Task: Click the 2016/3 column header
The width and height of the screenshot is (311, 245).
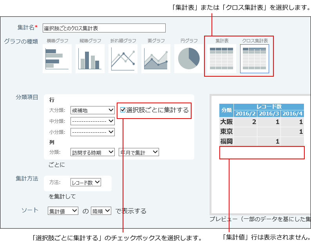Action: [x=269, y=113]
